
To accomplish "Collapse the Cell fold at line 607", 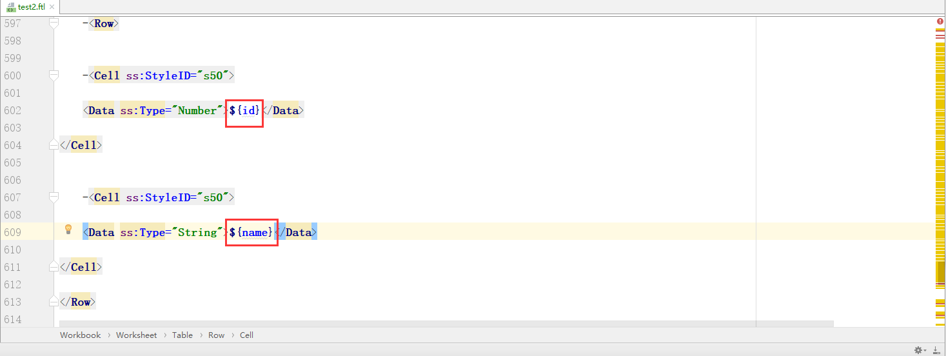I will coord(54,197).
